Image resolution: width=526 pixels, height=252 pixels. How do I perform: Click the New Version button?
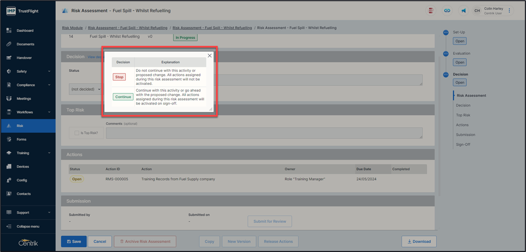(x=239, y=241)
